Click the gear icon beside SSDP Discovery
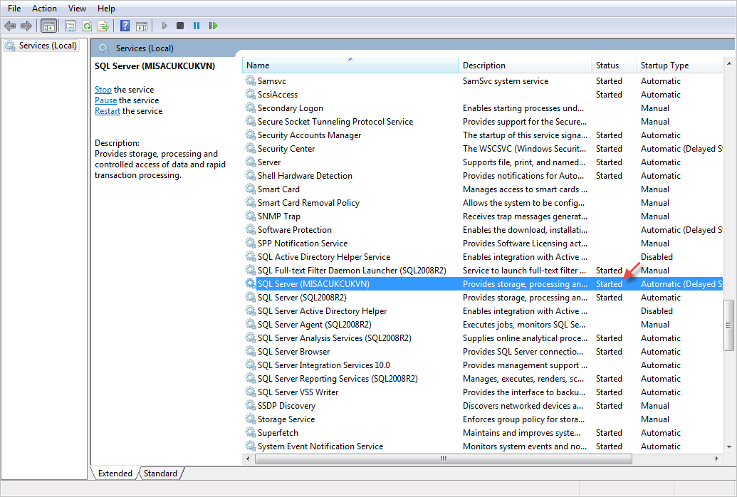 tap(251, 406)
